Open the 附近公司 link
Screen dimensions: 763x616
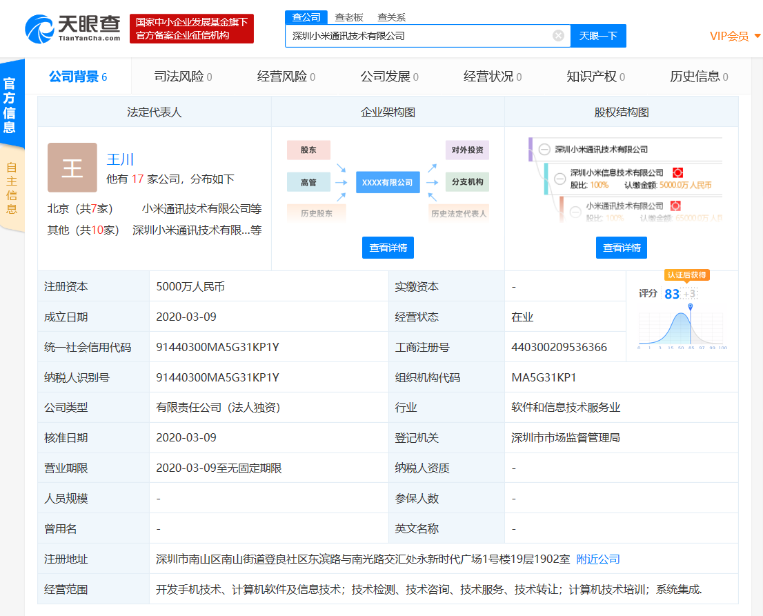click(x=598, y=559)
